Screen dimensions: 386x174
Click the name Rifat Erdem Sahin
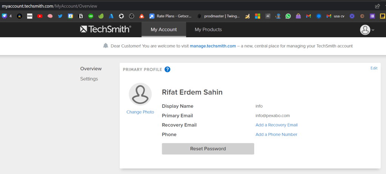[x=192, y=92]
